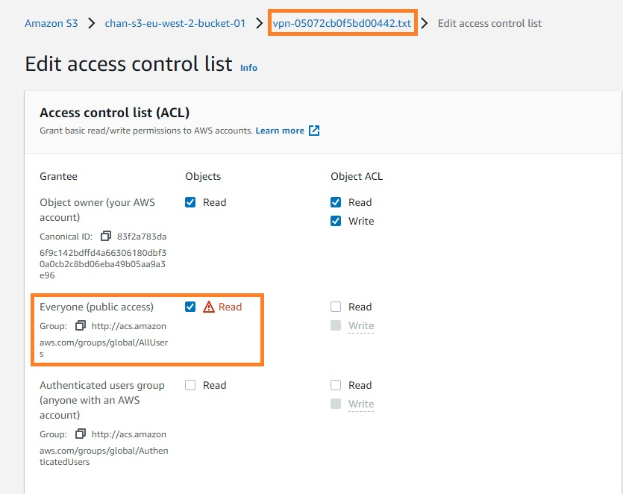Viewport: 623px width, 494px height.
Task: Click the red Read warning text label
Action: 231,307
